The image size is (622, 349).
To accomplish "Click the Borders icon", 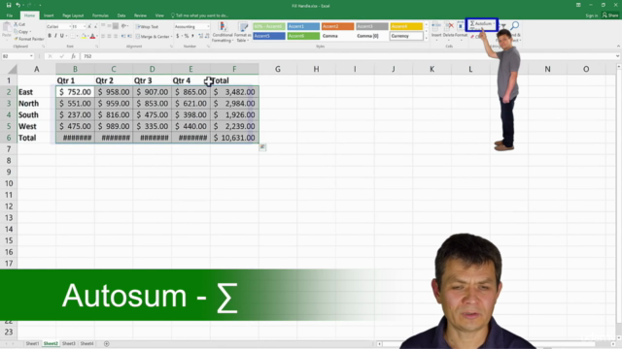I will [x=73, y=36].
